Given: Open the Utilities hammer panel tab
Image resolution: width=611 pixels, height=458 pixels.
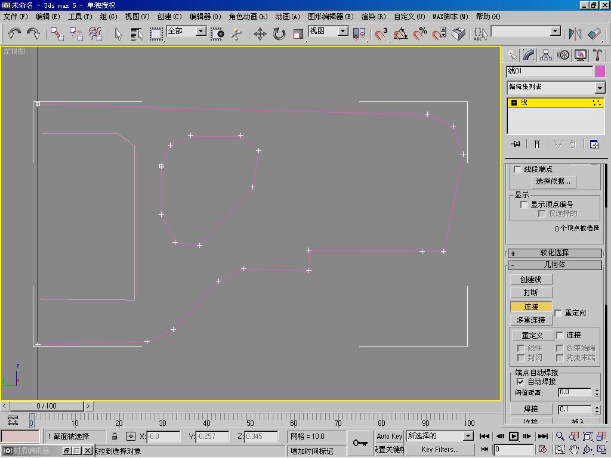Looking at the screenshot, I should (597, 55).
